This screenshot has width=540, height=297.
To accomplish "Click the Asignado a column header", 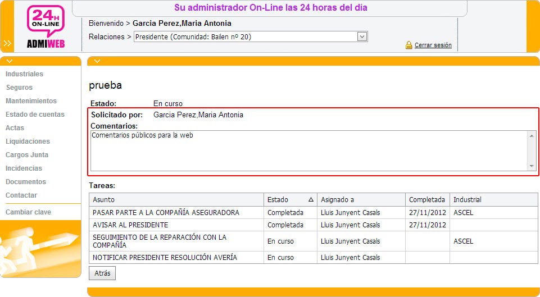I will coord(361,200).
